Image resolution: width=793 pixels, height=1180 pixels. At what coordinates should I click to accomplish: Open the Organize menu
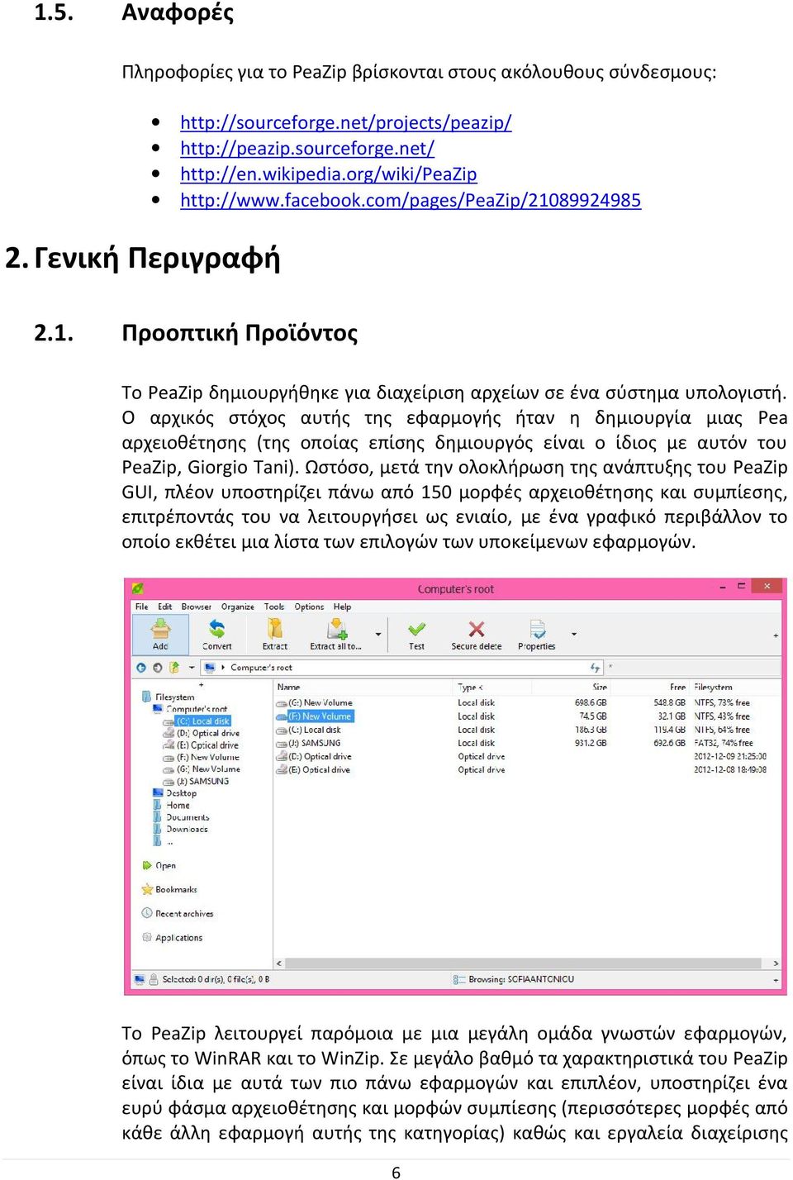pyautogui.click(x=238, y=607)
